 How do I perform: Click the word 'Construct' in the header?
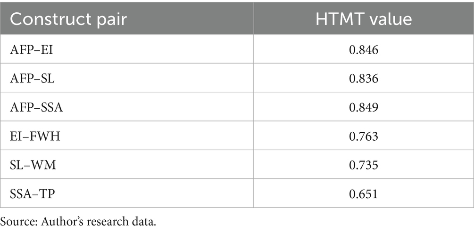point(45,19)
